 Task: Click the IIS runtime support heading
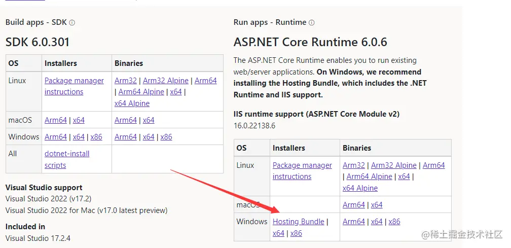click(316, 115)
